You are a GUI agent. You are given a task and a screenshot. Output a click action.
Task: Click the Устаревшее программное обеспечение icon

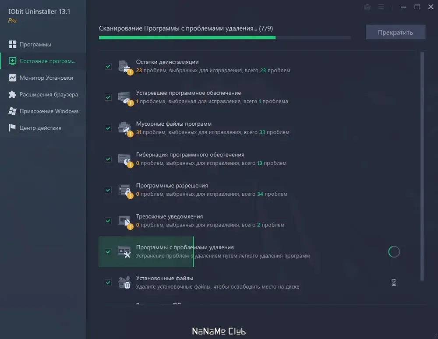125,98
